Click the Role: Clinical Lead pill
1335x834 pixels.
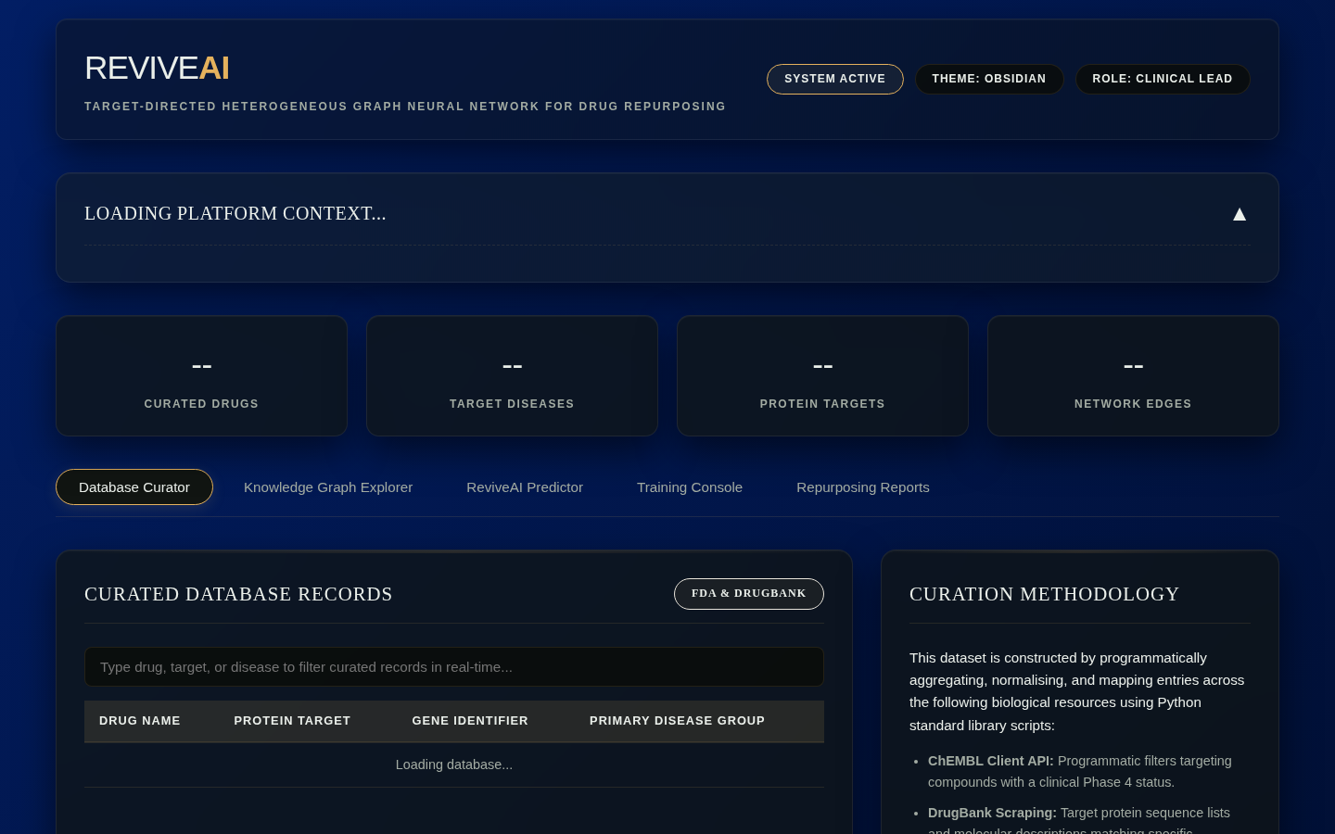pos(1163,79)
